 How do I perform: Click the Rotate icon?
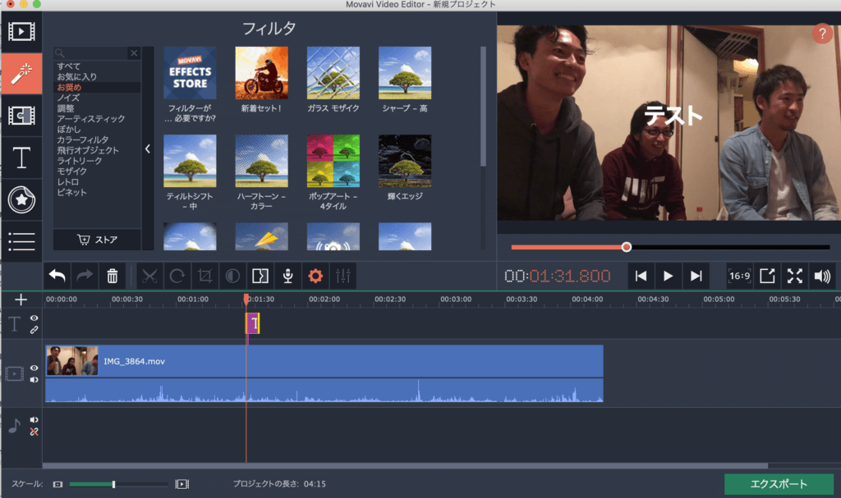pyautogui.click(x=177, y=276)
